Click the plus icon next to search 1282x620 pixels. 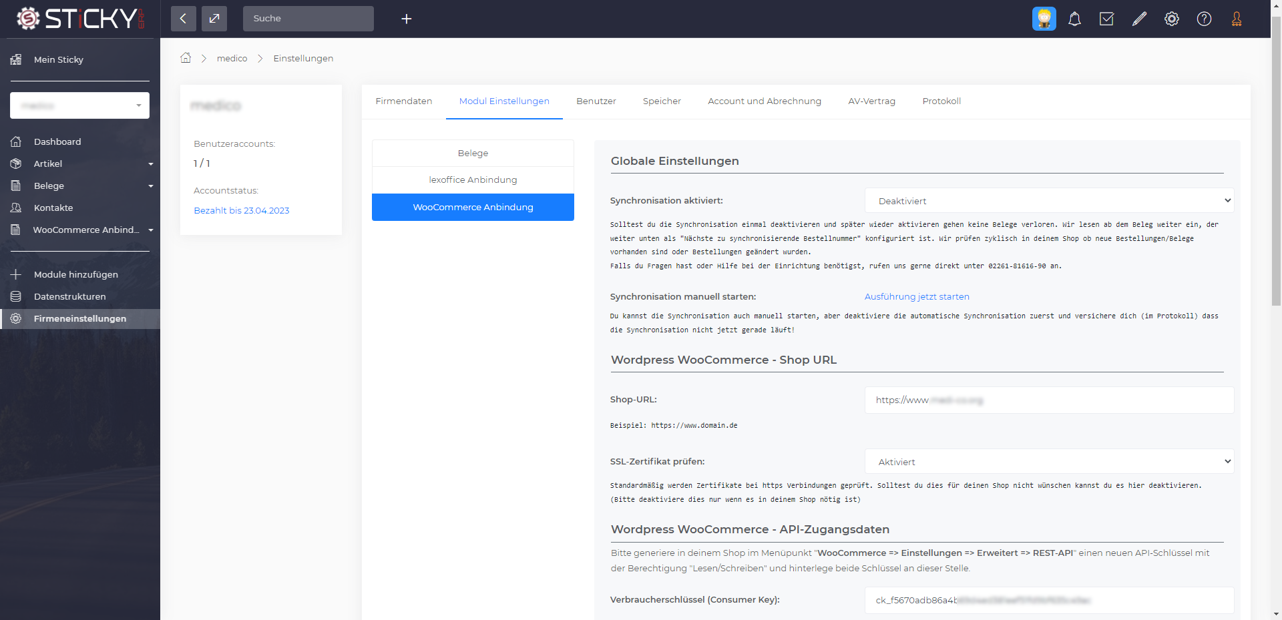point(406,19)
